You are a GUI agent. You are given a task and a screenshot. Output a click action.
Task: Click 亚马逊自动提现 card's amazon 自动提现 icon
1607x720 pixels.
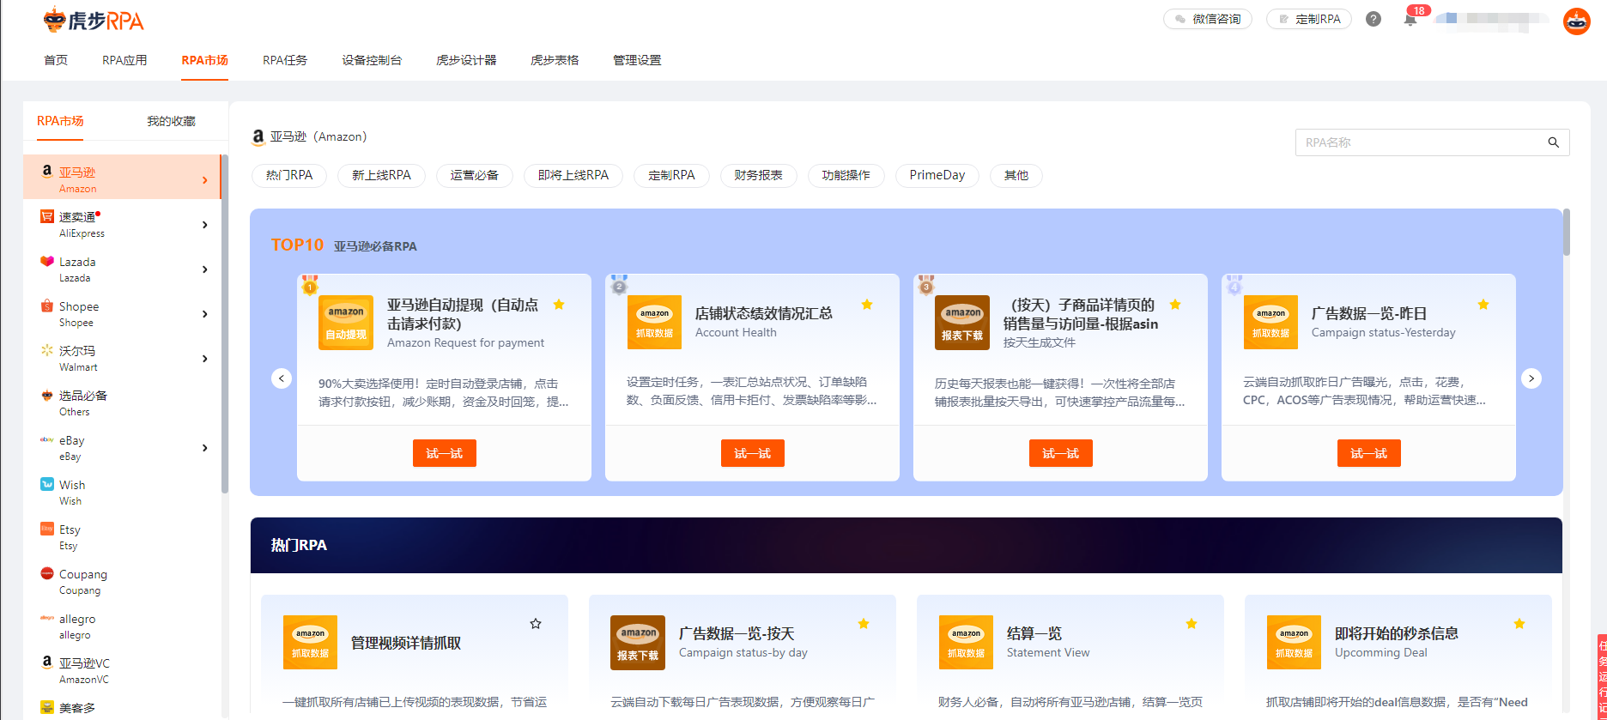pos(346,323)
